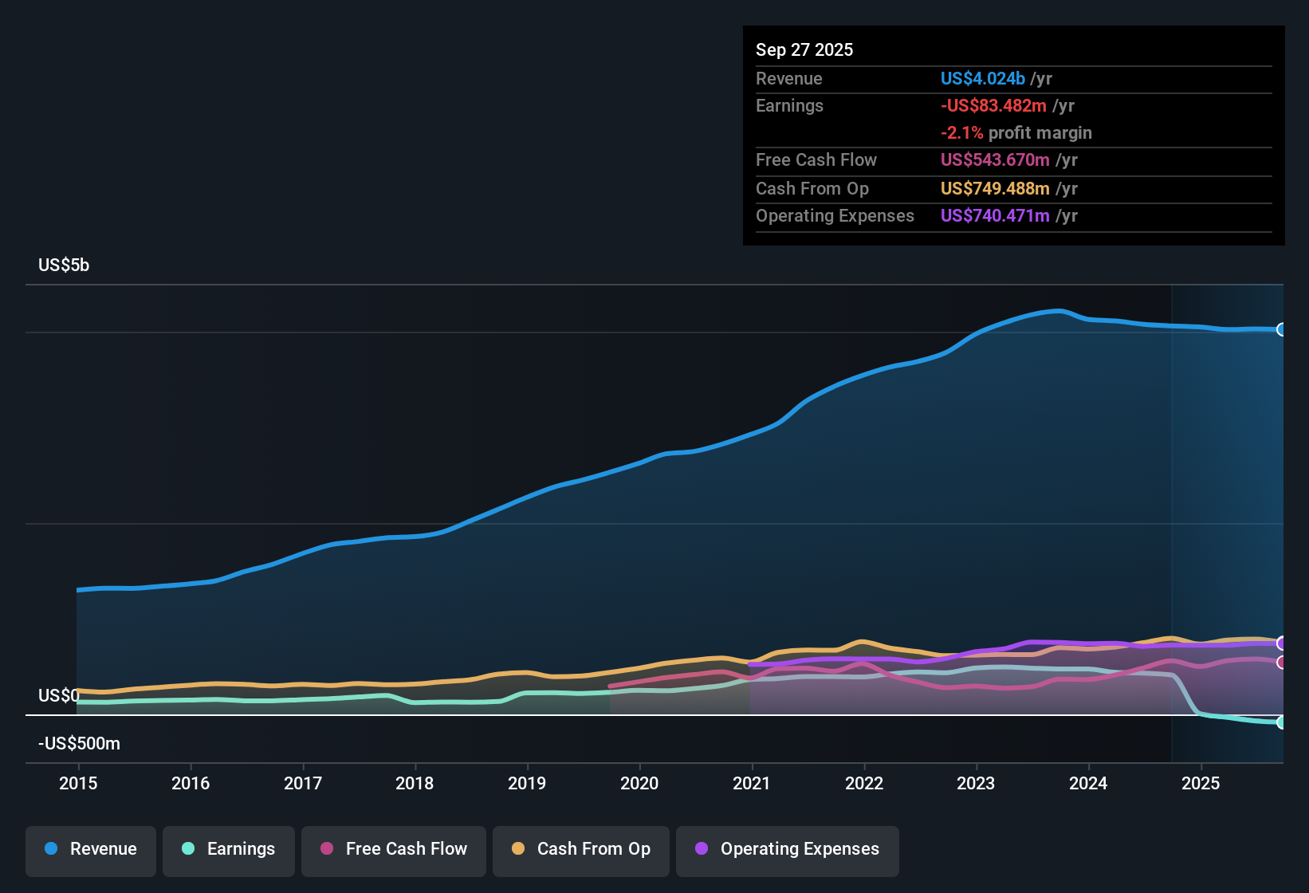This screenshot has width=1309, height=893.
Task: Click the US$5b gridline label
Action: [63, 265]
